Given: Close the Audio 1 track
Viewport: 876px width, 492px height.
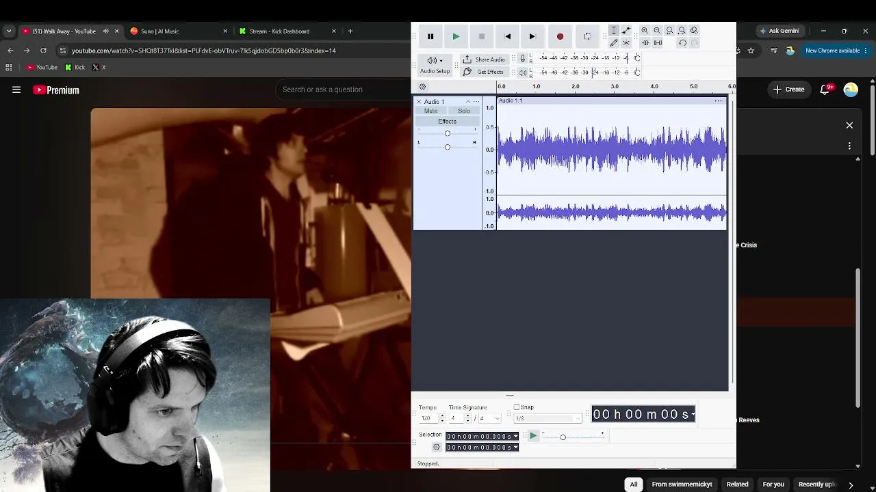Looking at the screenshot, I should click(x=419, y=102).
